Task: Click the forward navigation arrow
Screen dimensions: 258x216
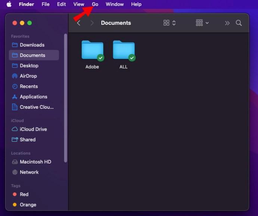Action: (92, 23)
